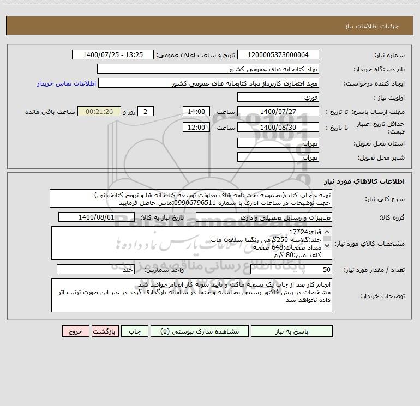This screenshot has width=420, height=406.
Task: Click buyer organization name field
Action: point(208,69)
